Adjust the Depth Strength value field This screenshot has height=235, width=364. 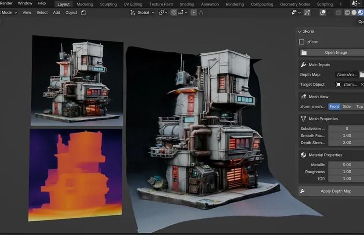pyautogui.click(x=346, y=143)
